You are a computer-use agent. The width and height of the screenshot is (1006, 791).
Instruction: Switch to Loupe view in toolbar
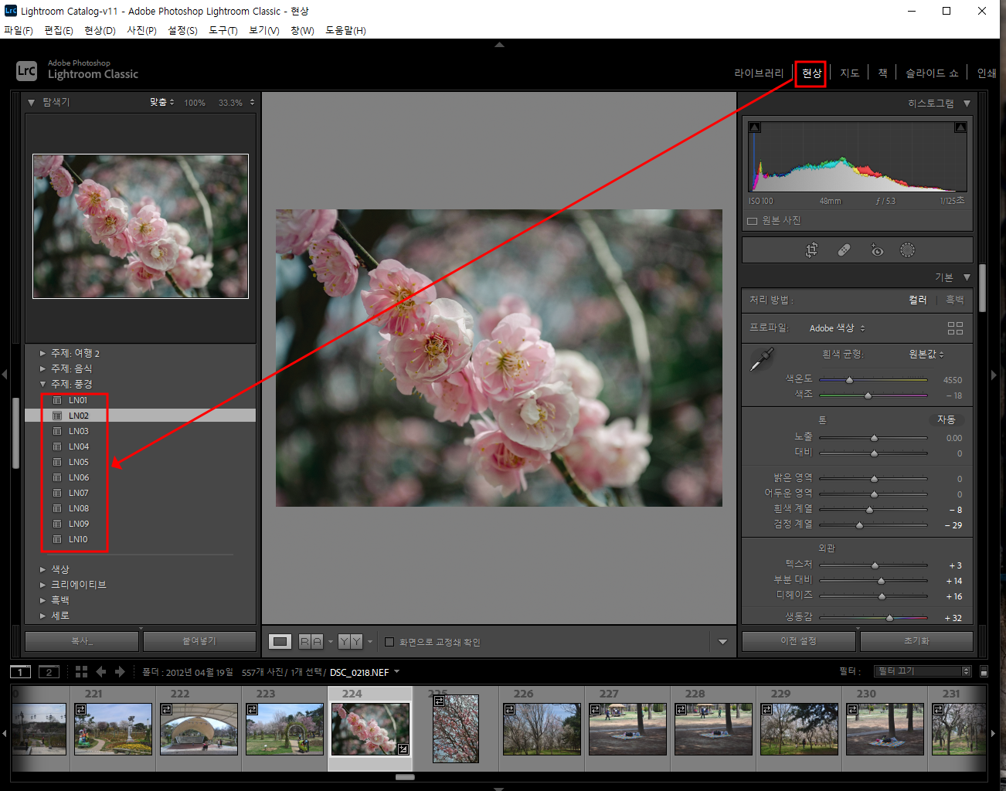point(280,641)
